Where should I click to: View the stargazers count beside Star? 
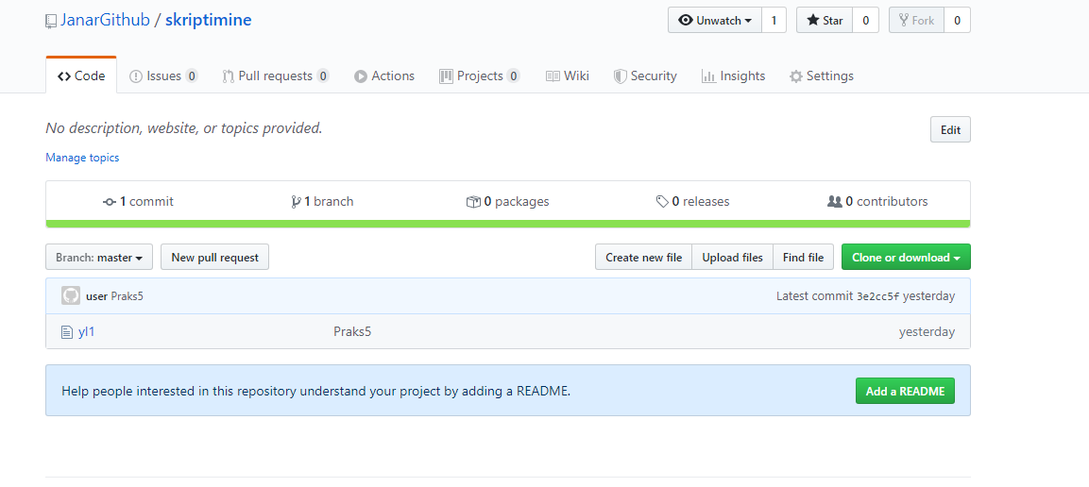pos(865,20)
